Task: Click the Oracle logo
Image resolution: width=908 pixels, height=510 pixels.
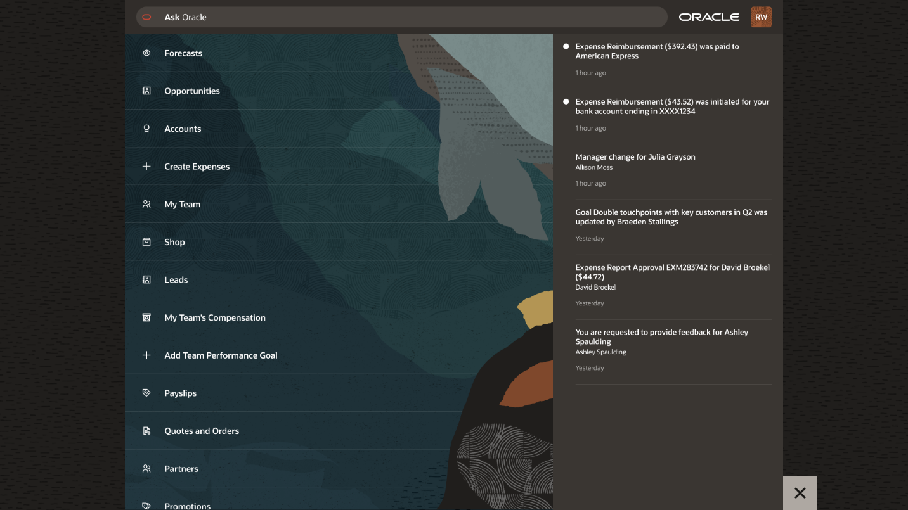Action: [x=708, y=16]
